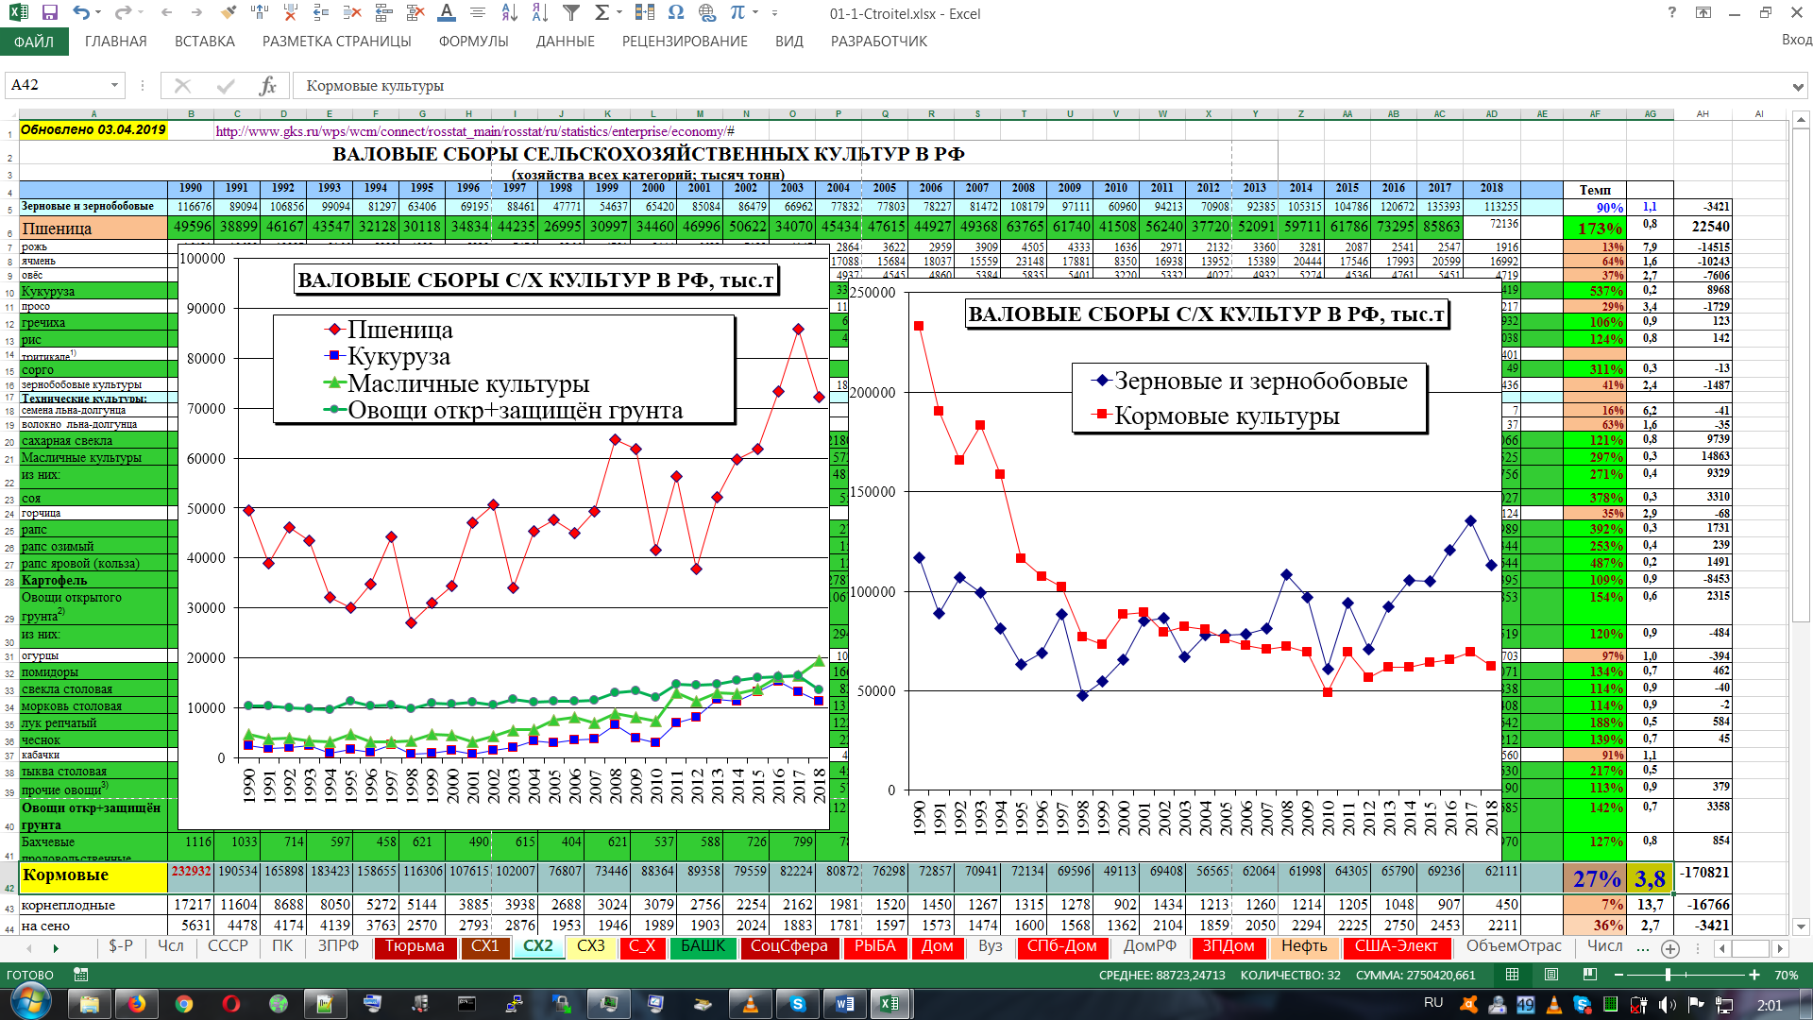Switch to Normal view in status bar
The image size is (1813, 1020).
[1513, 975]
